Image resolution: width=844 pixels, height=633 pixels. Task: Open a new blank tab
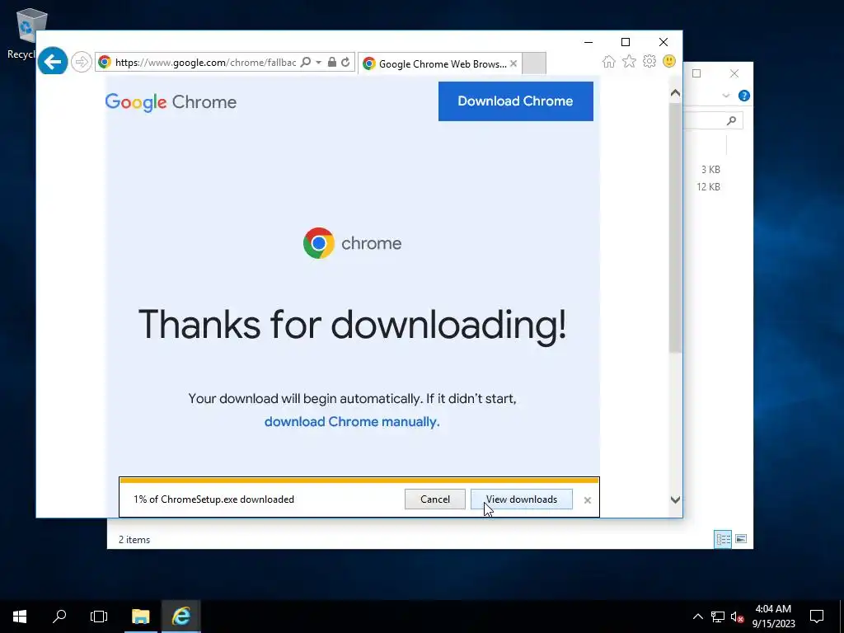pyautogui.click(x=534, y=63)
